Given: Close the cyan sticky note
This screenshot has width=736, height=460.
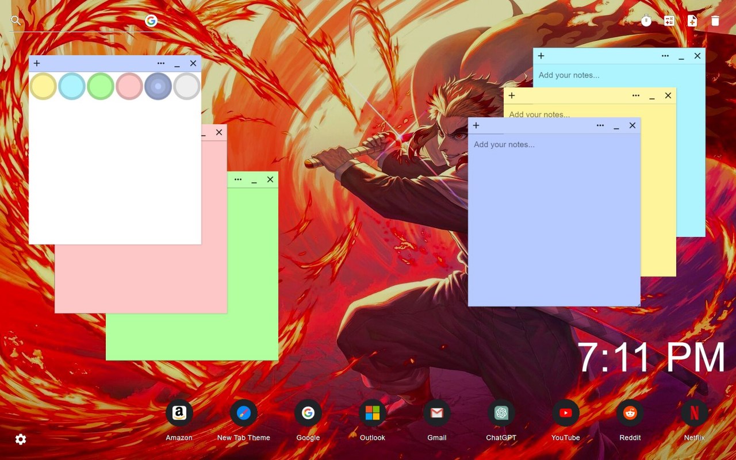Looking at the screenshot, I should pos(697,56).
